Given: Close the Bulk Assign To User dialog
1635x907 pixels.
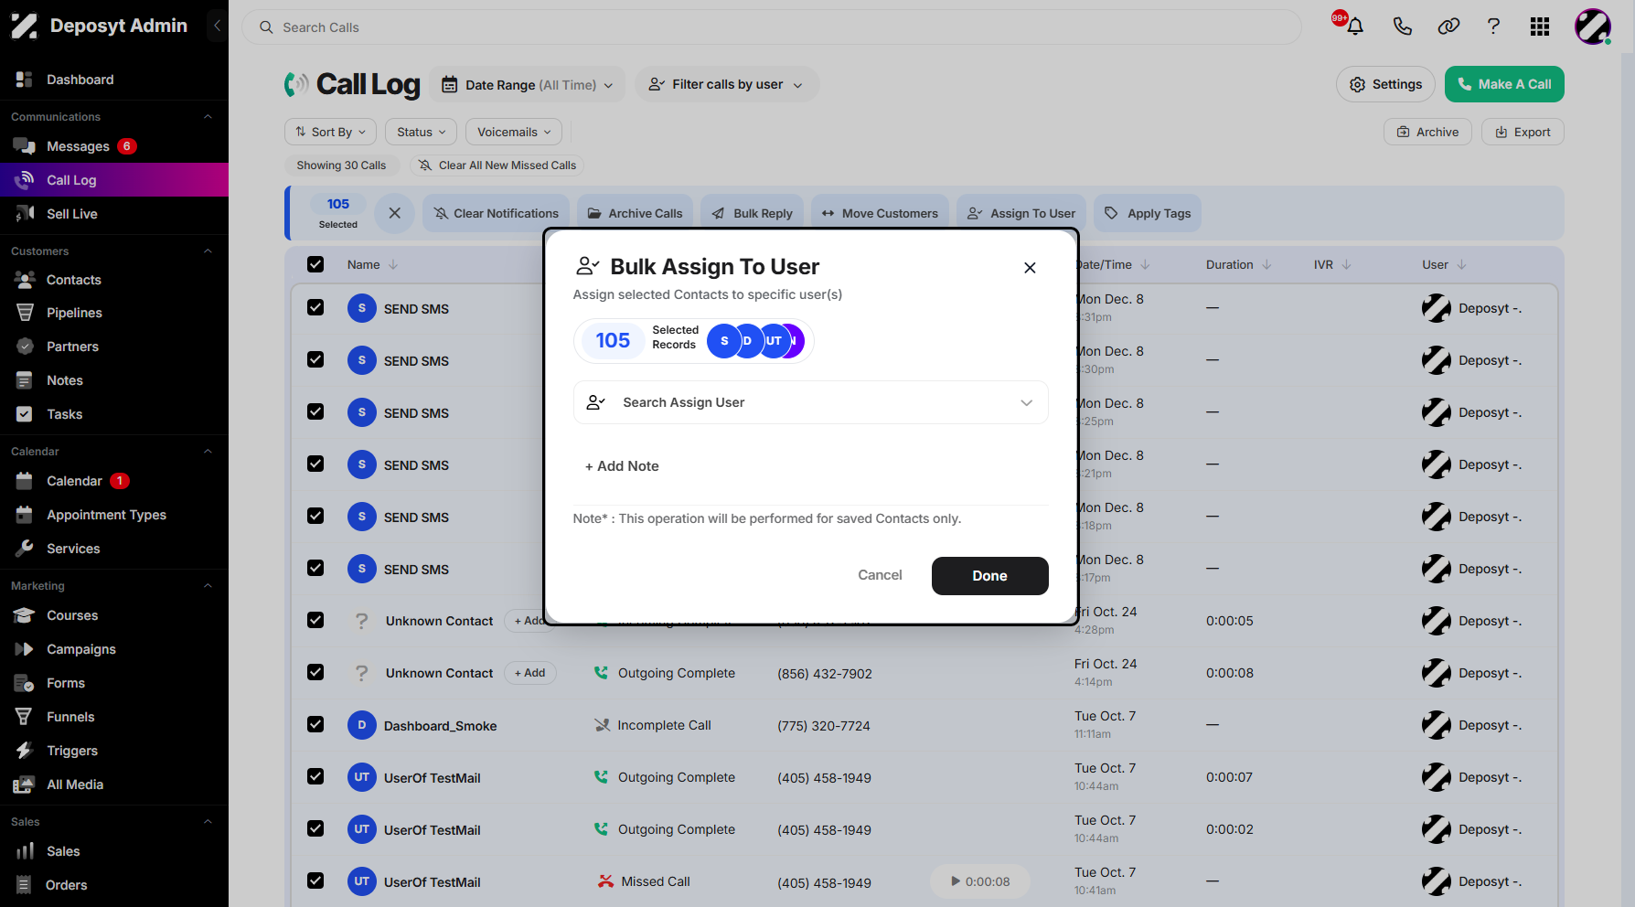Looking at the screenshot, I should point(1030,268).
